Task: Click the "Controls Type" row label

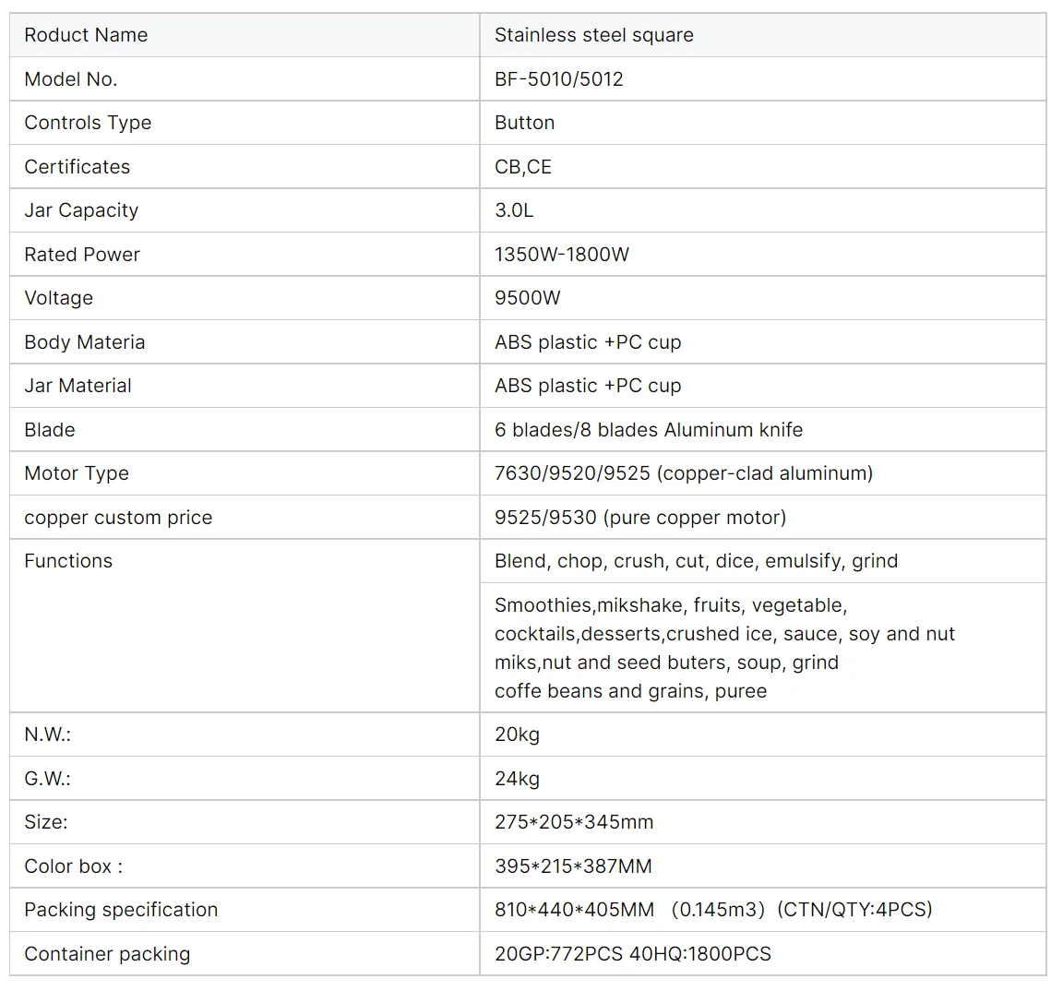Action: 88,123
